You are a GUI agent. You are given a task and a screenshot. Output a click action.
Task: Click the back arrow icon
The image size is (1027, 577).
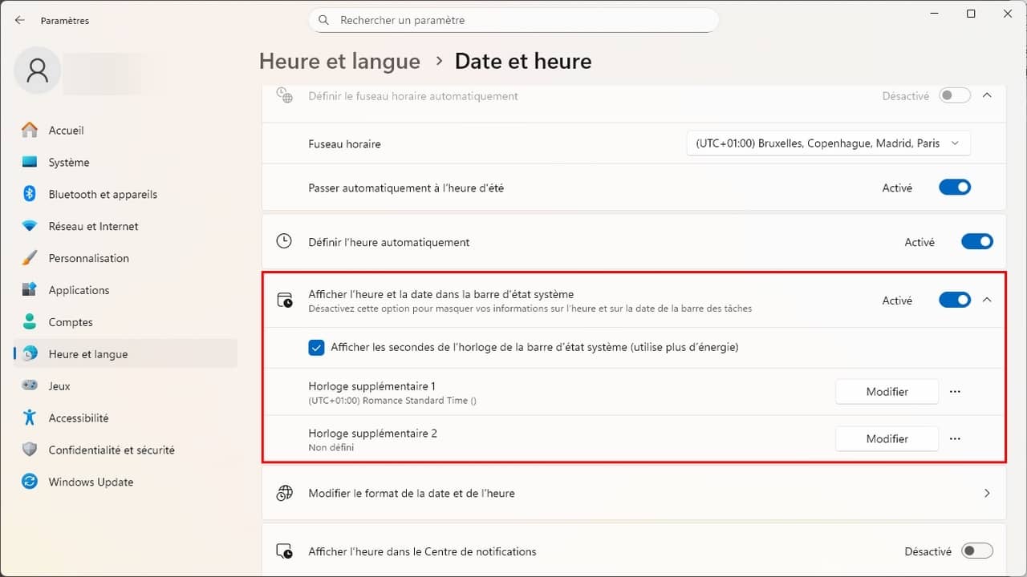[x=20, y=20]
